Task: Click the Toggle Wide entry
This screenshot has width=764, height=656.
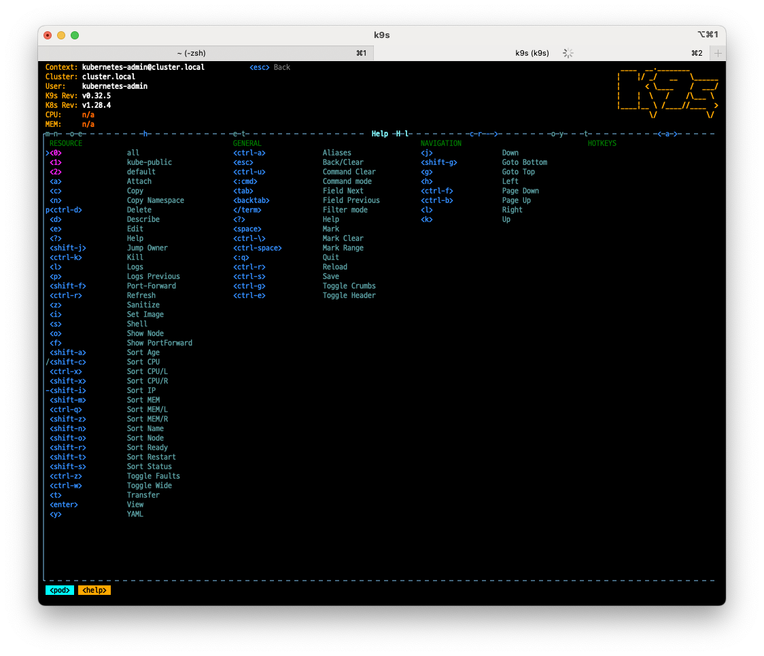Action: click(x=149, y=485)
